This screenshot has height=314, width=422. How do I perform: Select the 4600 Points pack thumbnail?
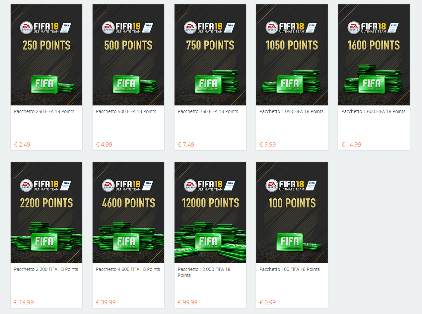(128, 213)
